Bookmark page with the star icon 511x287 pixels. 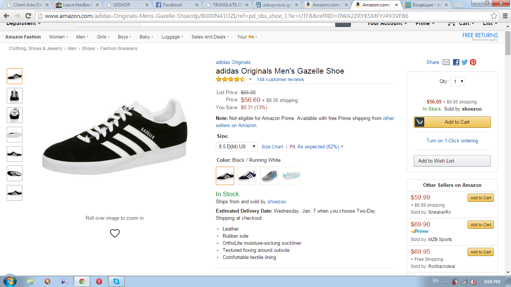(494, 16)
